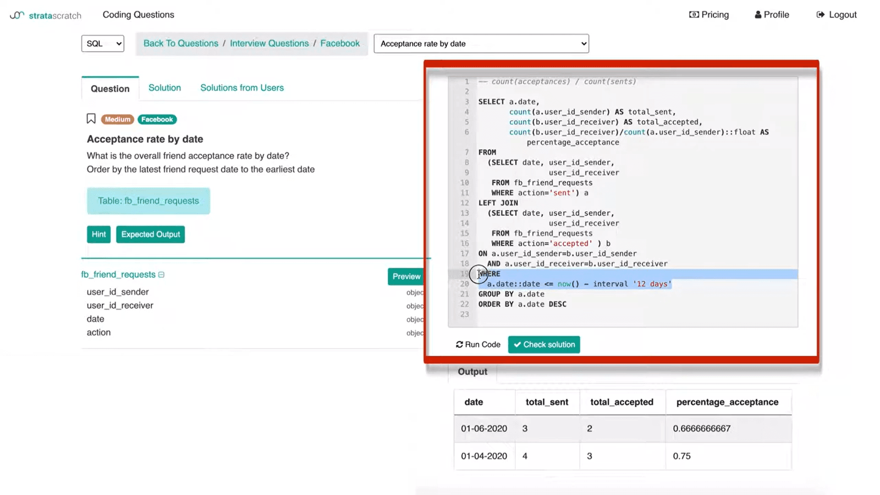Place cursor on the LEFT JOIN line
This screenshot has width=880, height=495.
tap(498, 203)
